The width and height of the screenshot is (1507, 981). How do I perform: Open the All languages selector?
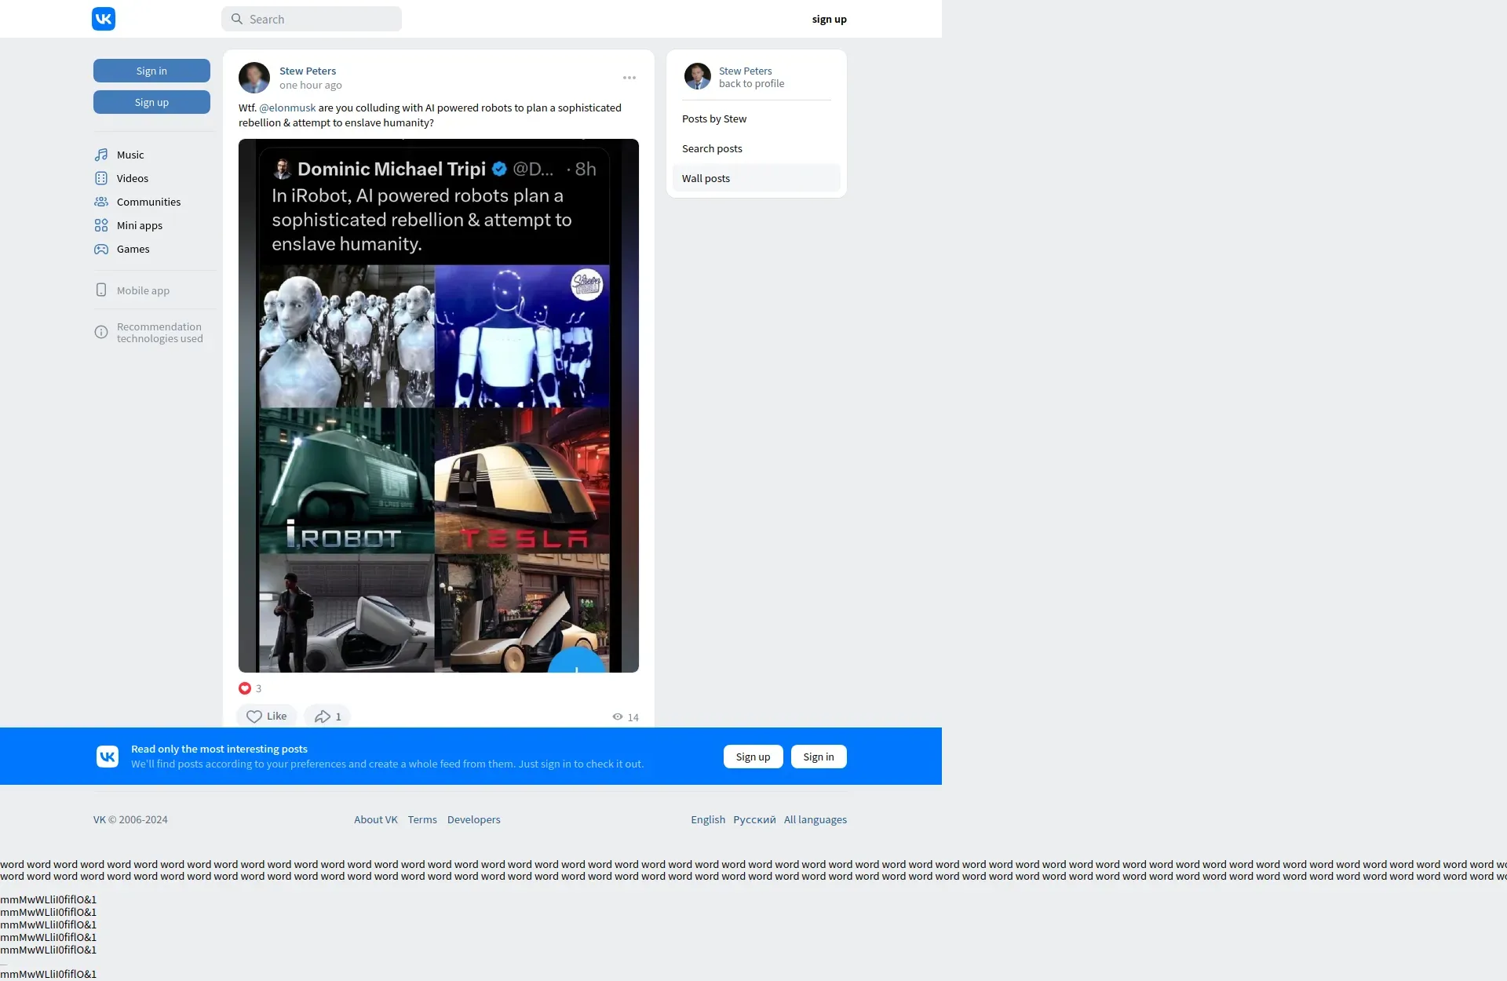(x=815, y=819)
